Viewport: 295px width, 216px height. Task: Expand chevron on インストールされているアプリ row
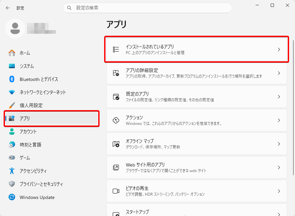tap(279, 49)
